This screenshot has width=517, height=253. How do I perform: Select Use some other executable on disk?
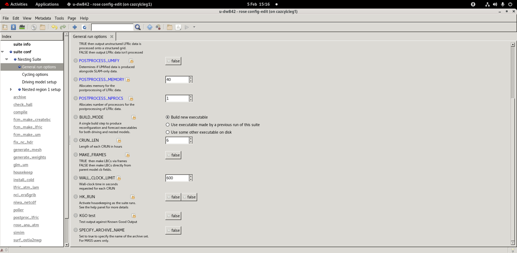pyautogui.click(x=168, y=132)
